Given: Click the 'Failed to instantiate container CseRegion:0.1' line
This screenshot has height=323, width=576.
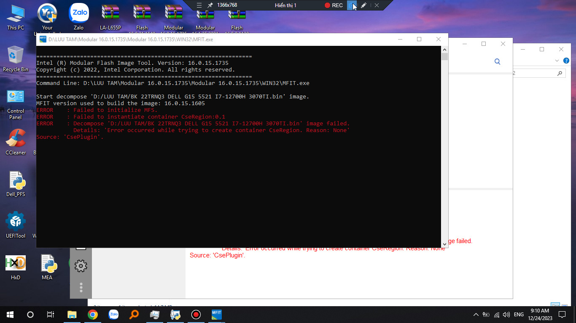Looking at the screenshot, I should [x=131, y=117].
